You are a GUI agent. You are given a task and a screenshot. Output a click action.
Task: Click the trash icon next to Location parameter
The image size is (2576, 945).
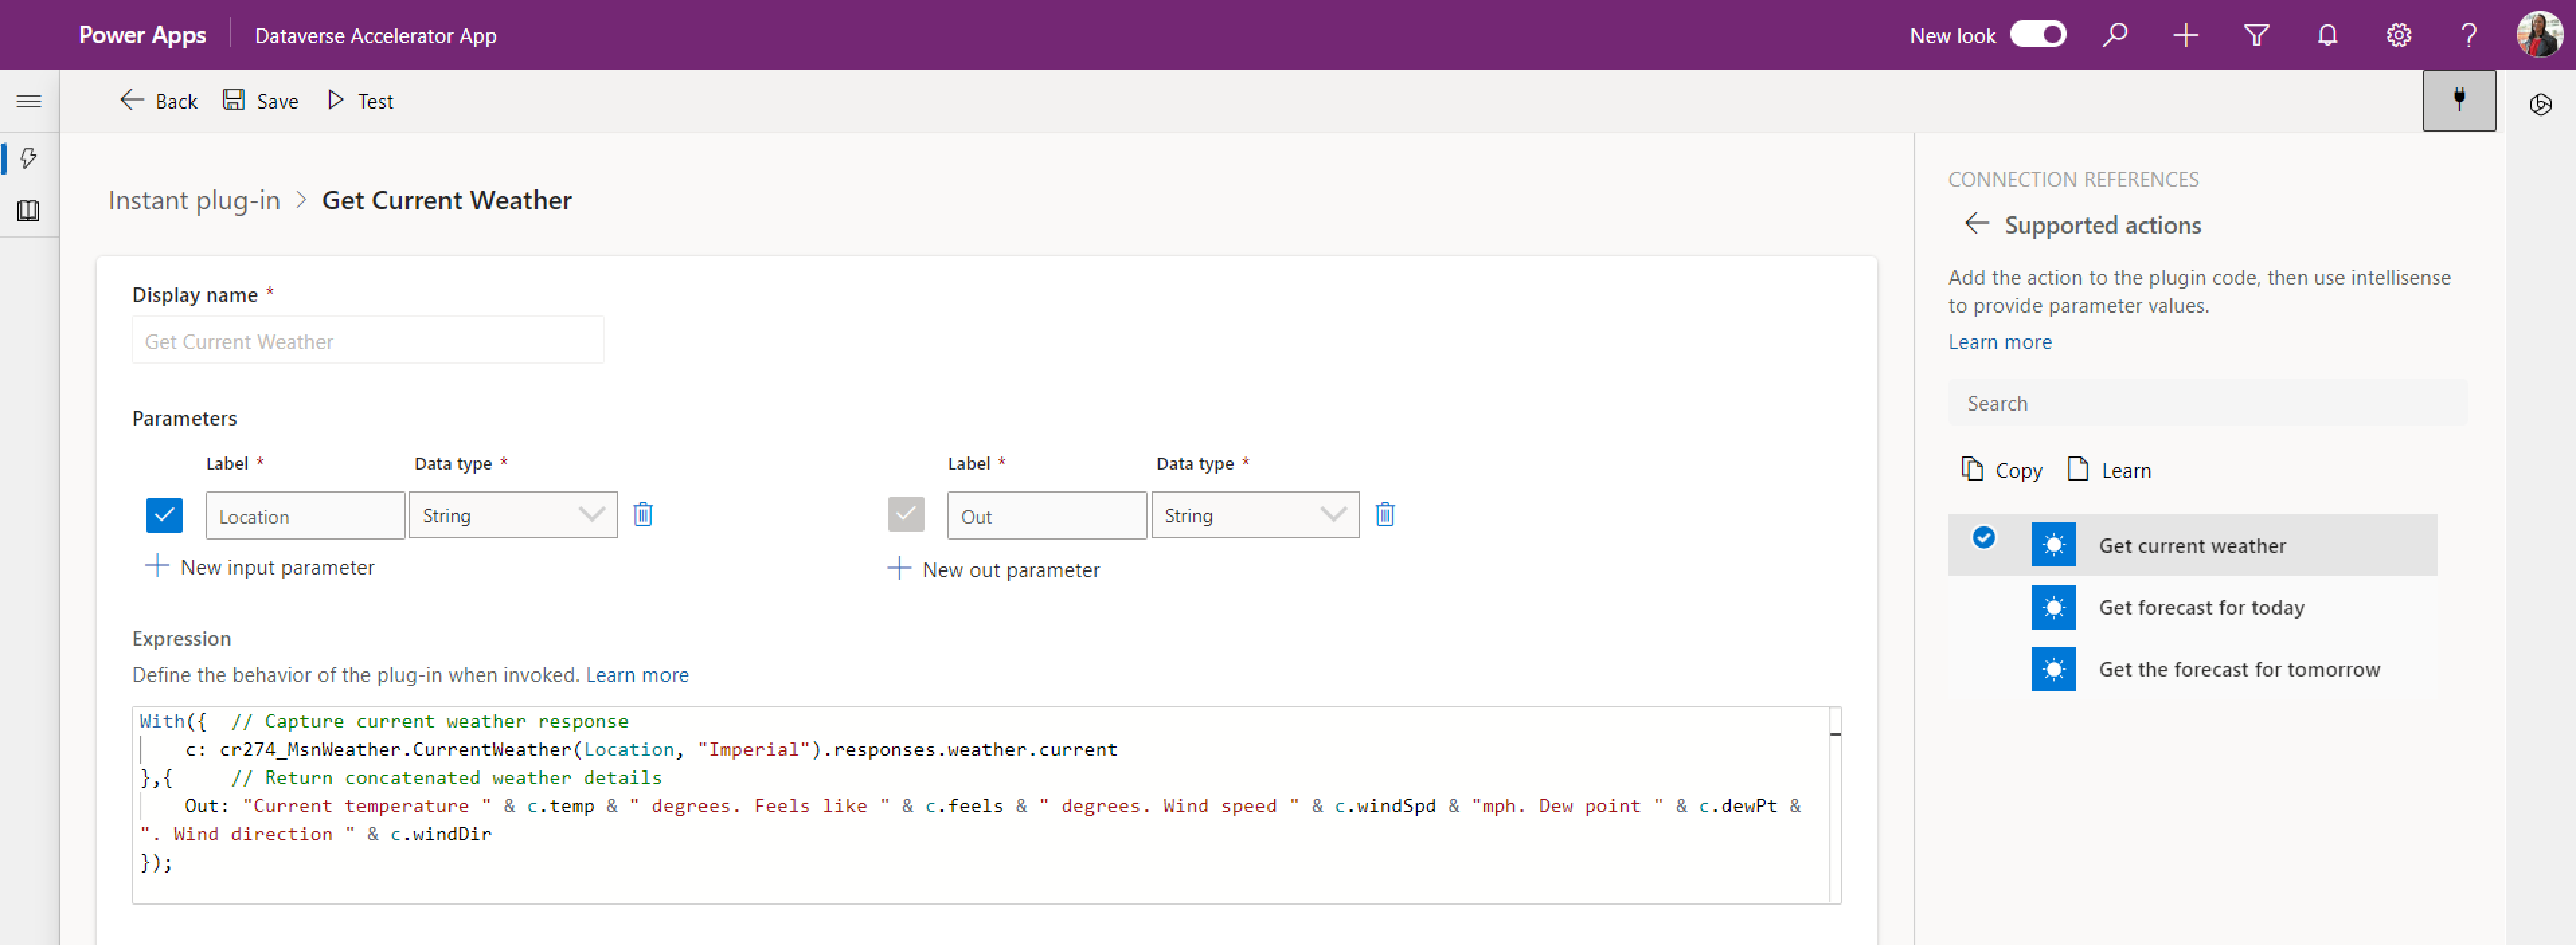643,515
